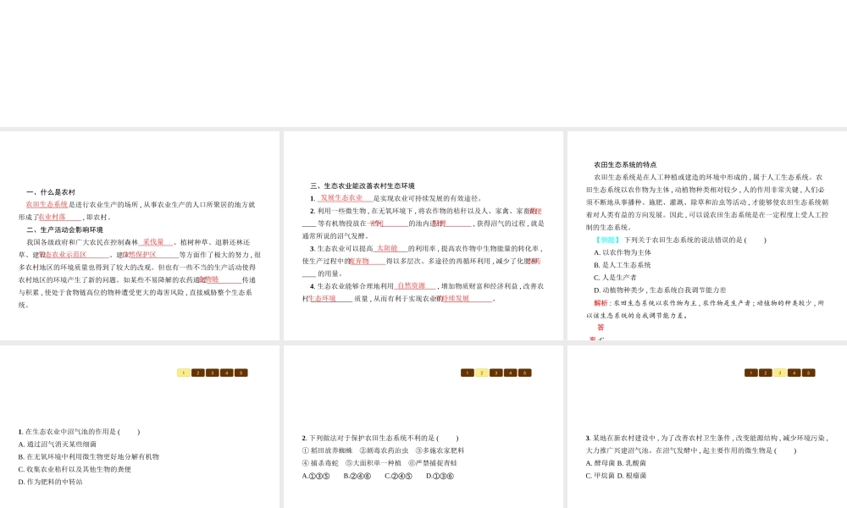
Task: Select page button 3 on question 1 slide
Action: click(x=213, y=373)
